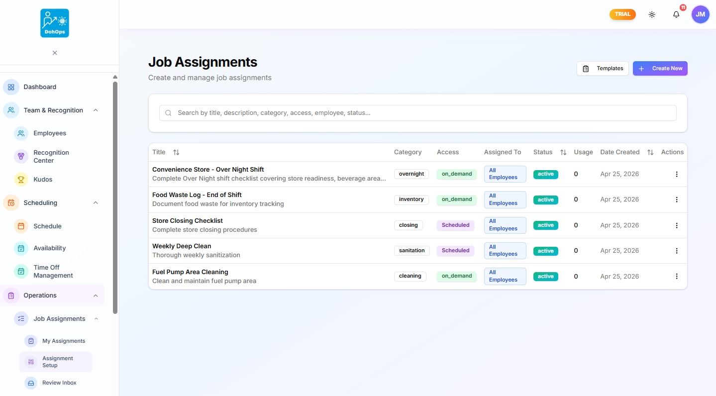Click the My Assignments icon
This screenshot has width=716, height=396.
(x=31, y=341)
